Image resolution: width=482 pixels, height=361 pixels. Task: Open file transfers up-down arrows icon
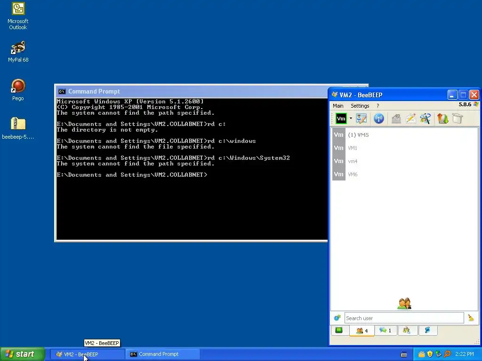(x=442, y=118)
